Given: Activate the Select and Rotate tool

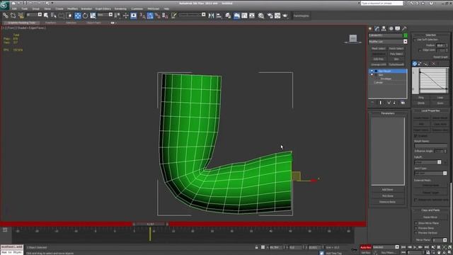Looking at the screenshot, I should pyautogui.click(x=85, y=16).
